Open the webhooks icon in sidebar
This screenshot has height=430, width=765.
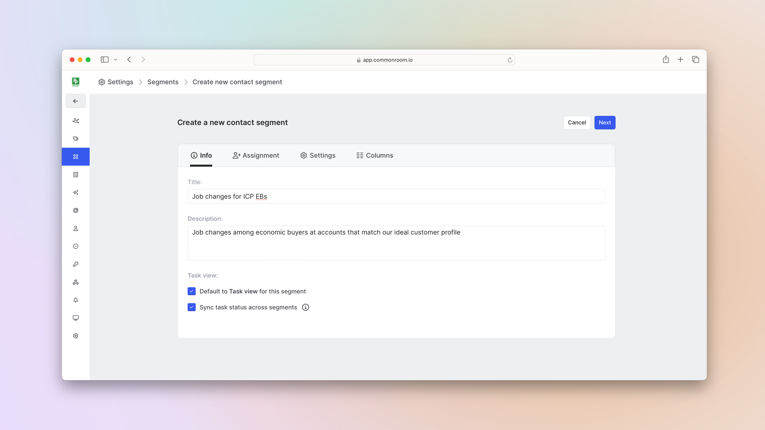[x=75, y=282]
